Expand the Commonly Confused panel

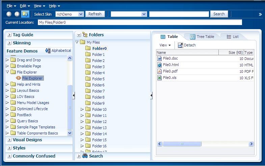9,156
